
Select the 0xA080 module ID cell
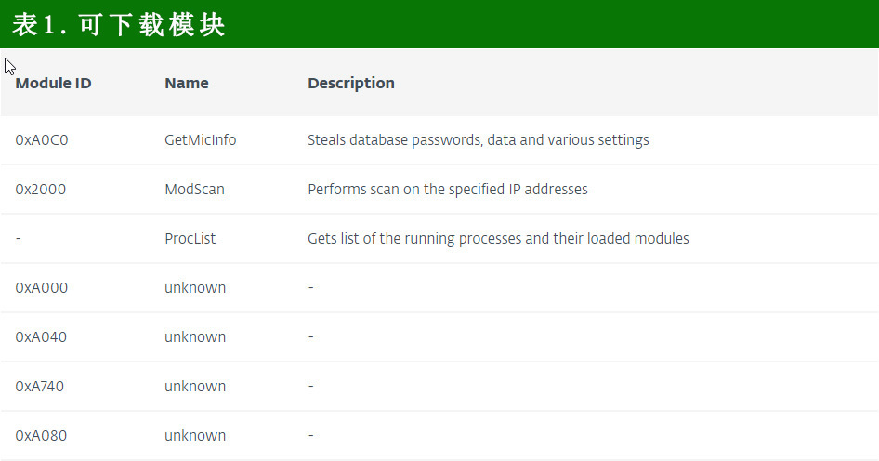click(42, 436)
